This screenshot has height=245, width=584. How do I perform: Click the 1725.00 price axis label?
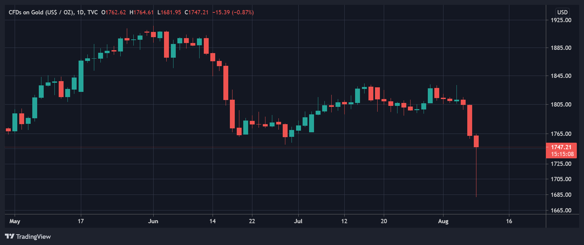tap(561, 164)
